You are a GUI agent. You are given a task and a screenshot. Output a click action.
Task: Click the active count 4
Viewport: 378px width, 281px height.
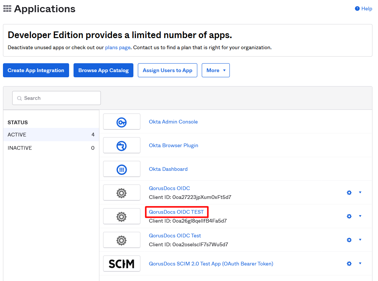coord(93,135)
